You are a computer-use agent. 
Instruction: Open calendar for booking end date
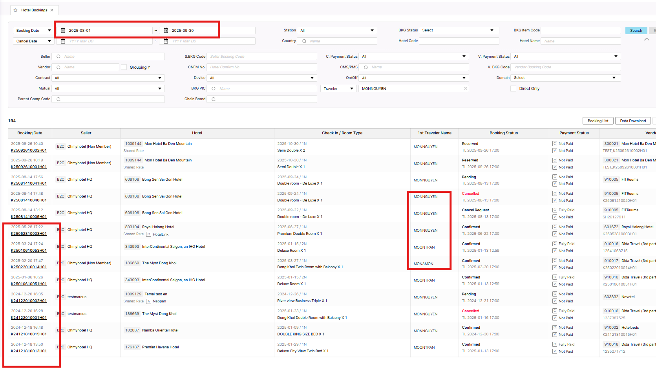pyautogui.click(x=166, y=30)
